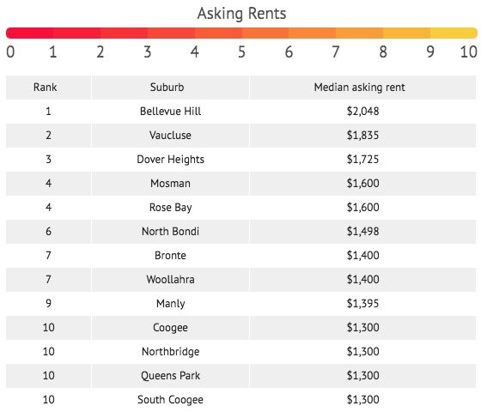Select the Woollahra suburb entry

(170, 279)
